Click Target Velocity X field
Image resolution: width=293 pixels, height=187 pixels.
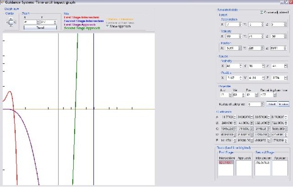(x=232, y=37)
